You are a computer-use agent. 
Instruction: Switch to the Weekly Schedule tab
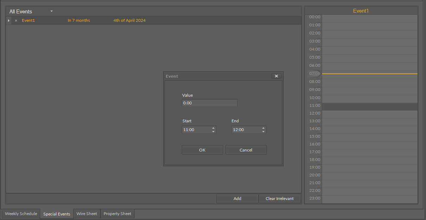point(21,214)
